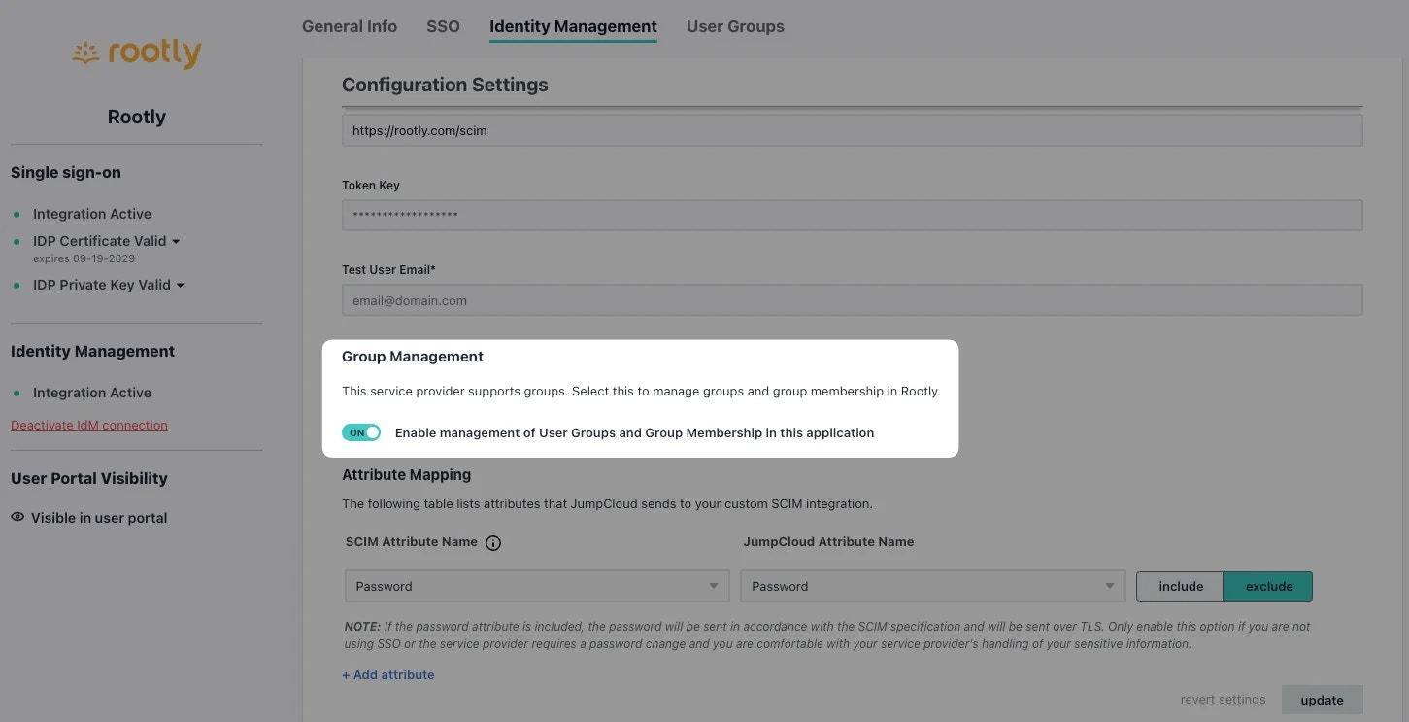Open the SCIM Attribute Name info icon
1409x722 pixels.
tap(493, 543)
